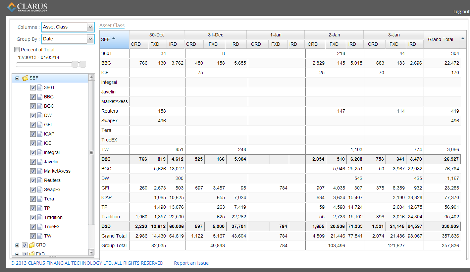Click the Group Total row label
The height and width of the screenshot is (272, 470).
pos(114,245)
